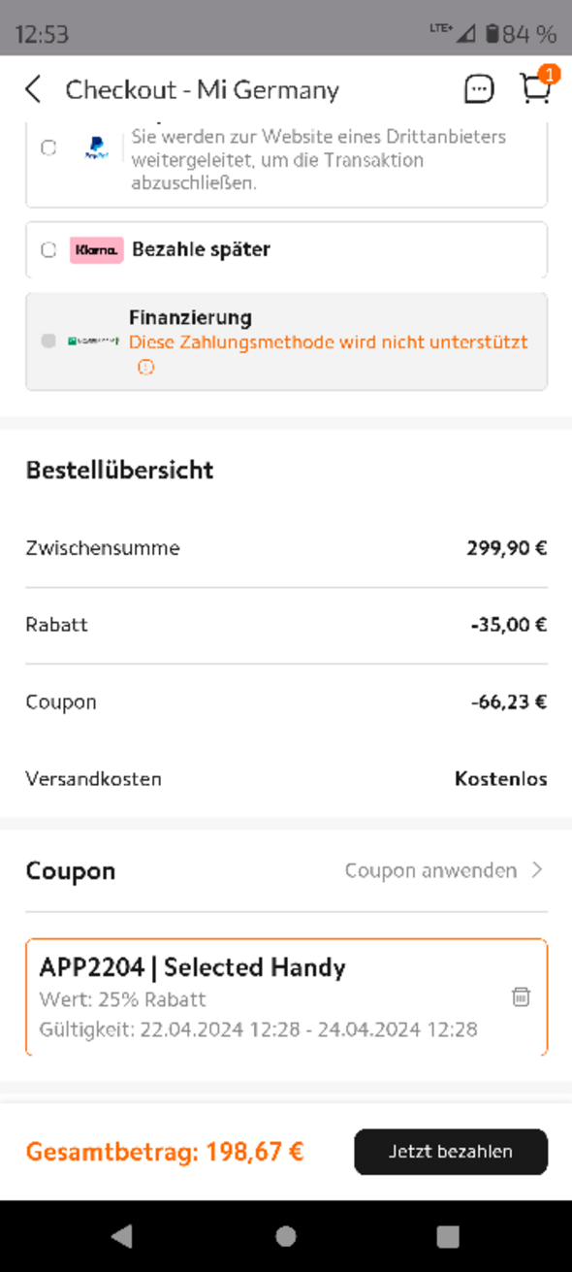Open the chat support icon
The width and height of the screenshot is (572, 1272).
tap(479, 90)
